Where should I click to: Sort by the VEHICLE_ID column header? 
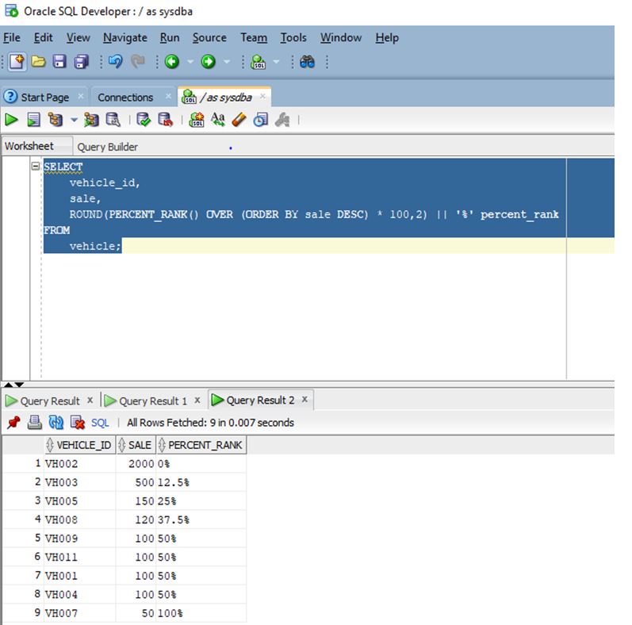click(x=80, y=445)
